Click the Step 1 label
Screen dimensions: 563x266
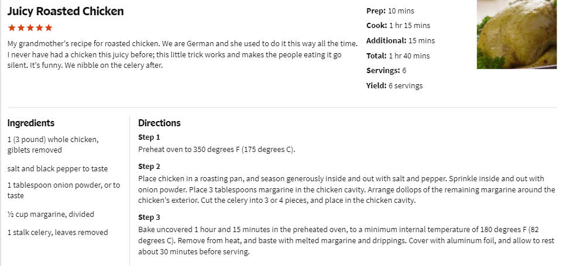pyautogui.click(x=149, y=137)
